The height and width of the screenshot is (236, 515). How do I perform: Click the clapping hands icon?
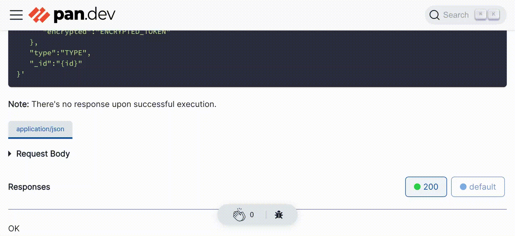pyautogui.click(x=239, y=215)
